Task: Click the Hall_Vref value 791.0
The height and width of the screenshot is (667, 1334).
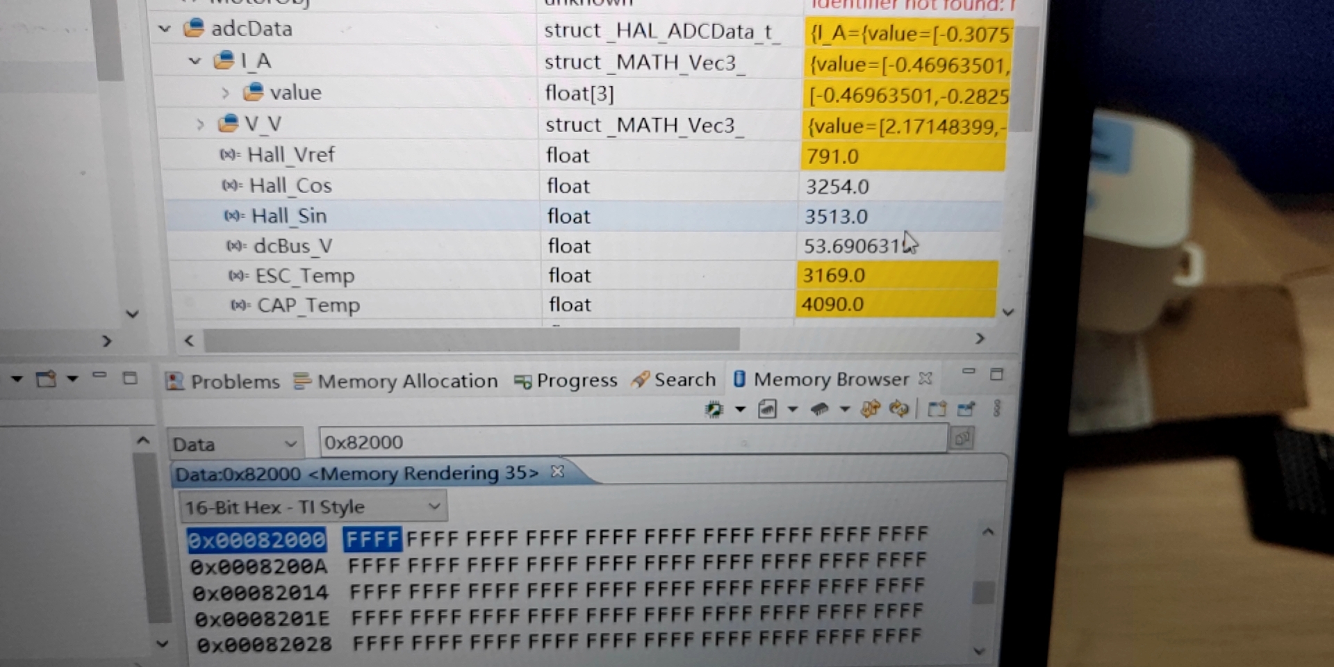Action: [832, 156]
